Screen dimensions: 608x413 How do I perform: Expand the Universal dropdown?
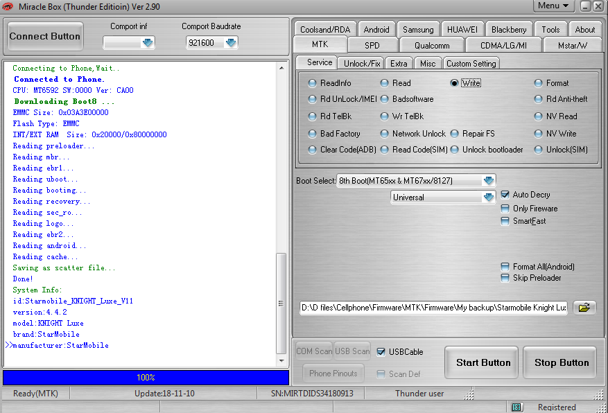tap(489, 197)
